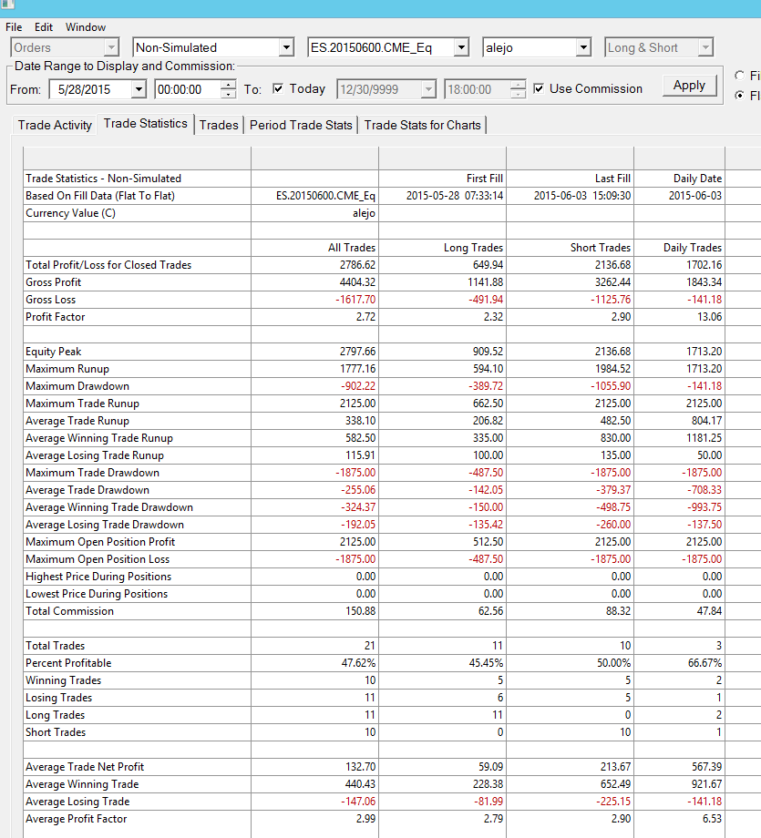Open the Trade Stats for Charts tab

(423, 125)
